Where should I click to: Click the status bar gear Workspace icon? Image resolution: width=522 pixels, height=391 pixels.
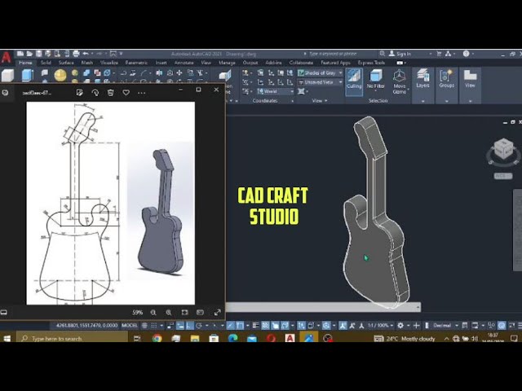tap(400, 326)
